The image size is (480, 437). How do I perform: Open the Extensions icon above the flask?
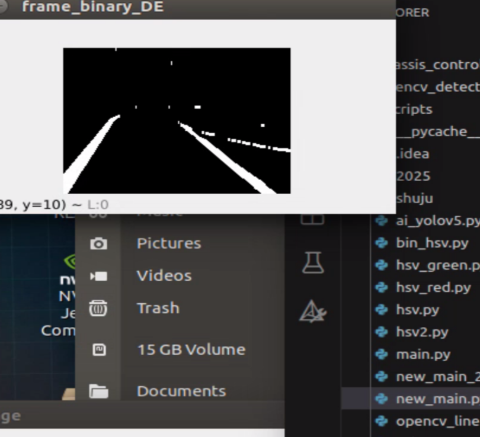(x=312, y=219)
